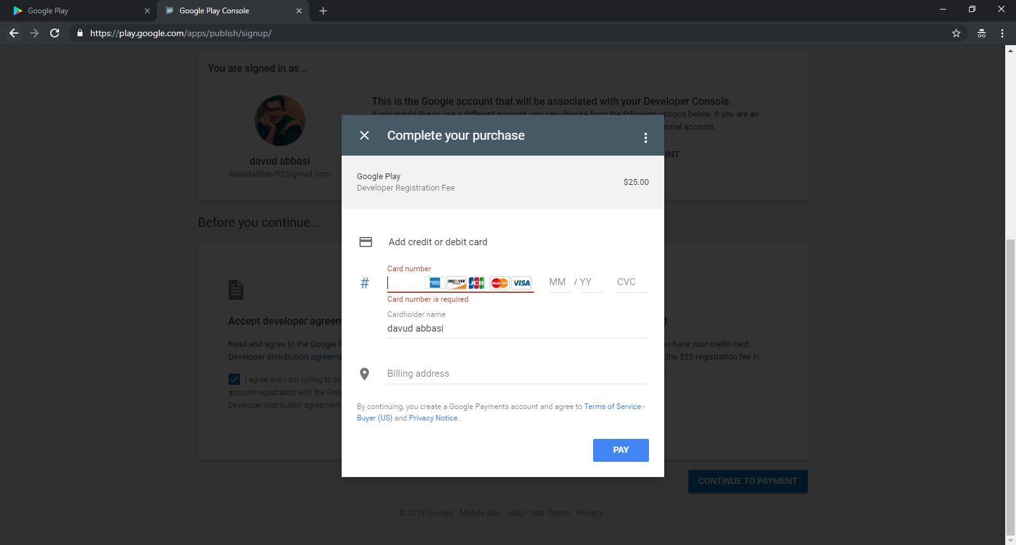Viewport: 1016px width, 545px height.
Task: Click the Card number is required error
Action: 428,299
